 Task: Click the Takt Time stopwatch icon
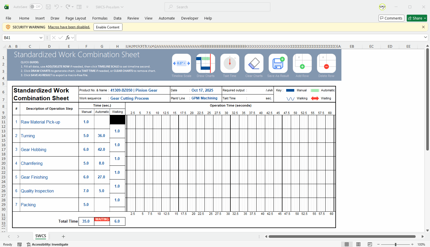[230, 63]
